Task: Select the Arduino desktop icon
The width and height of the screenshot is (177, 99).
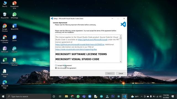Action: [14, 50]
